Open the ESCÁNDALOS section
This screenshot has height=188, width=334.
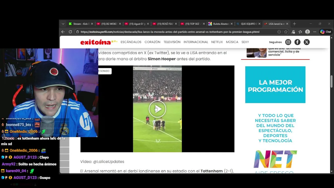pyautogui.click(x=131, y=42)
